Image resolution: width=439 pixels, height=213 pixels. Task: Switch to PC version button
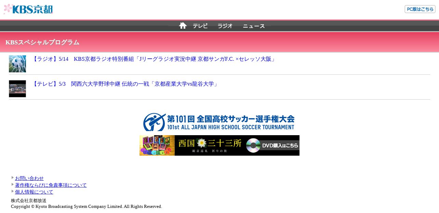[x=420, y=9]
